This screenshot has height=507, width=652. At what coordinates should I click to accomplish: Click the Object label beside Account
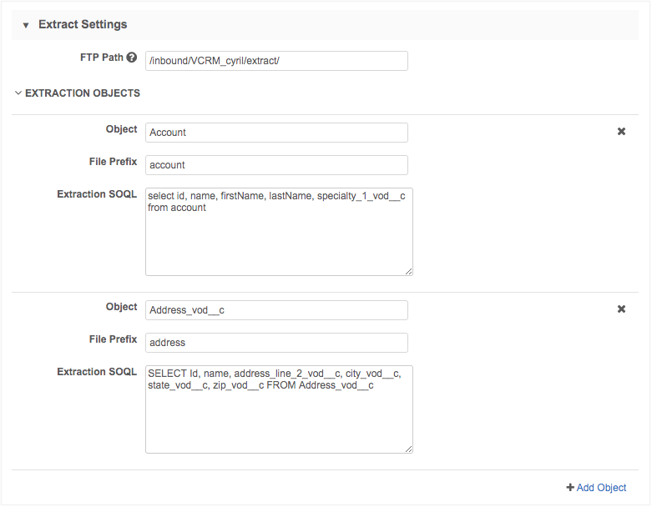tap(121, 129)
